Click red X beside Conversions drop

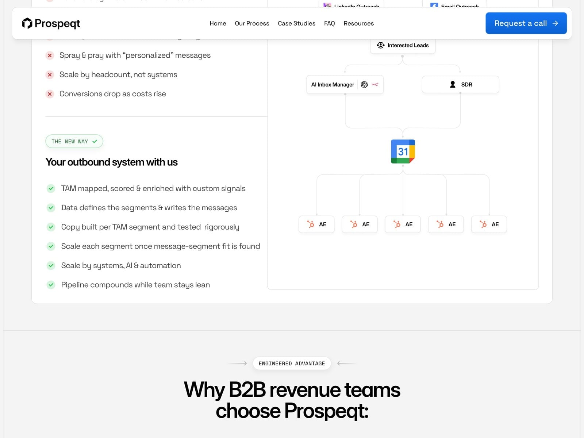point(50,94)
